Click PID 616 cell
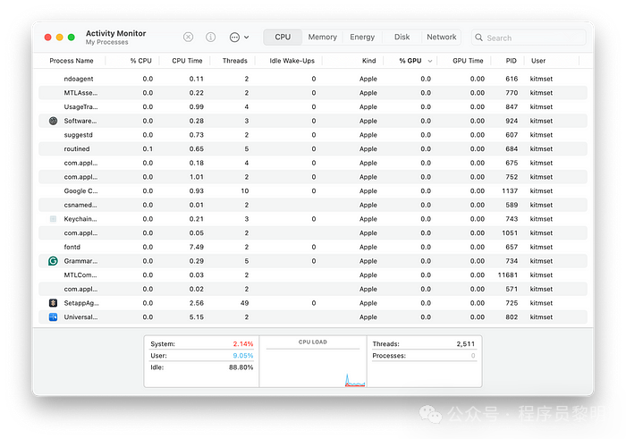 pos(512,79)
